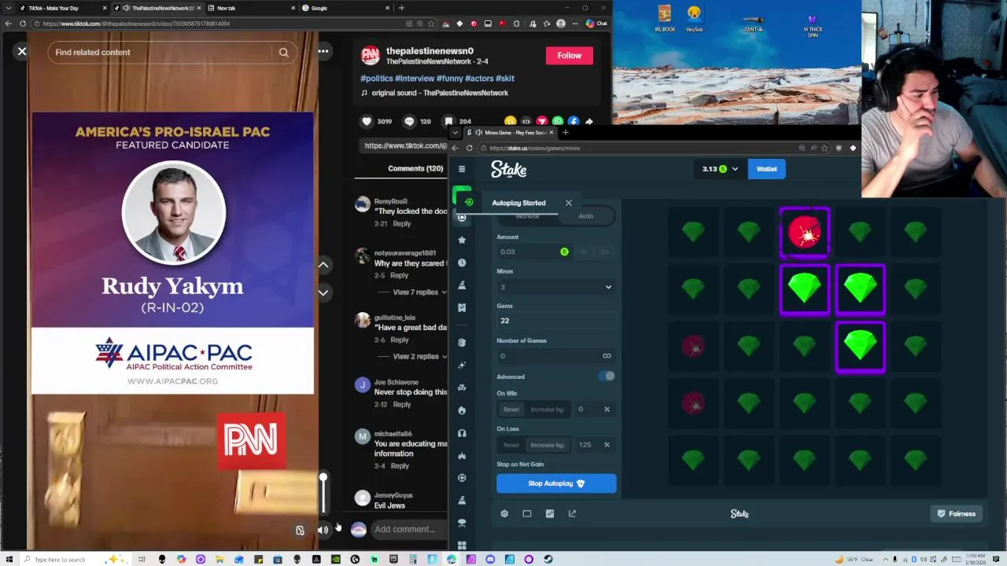
Task: Select On Loss Reset option
Action: tap(511, 445)
